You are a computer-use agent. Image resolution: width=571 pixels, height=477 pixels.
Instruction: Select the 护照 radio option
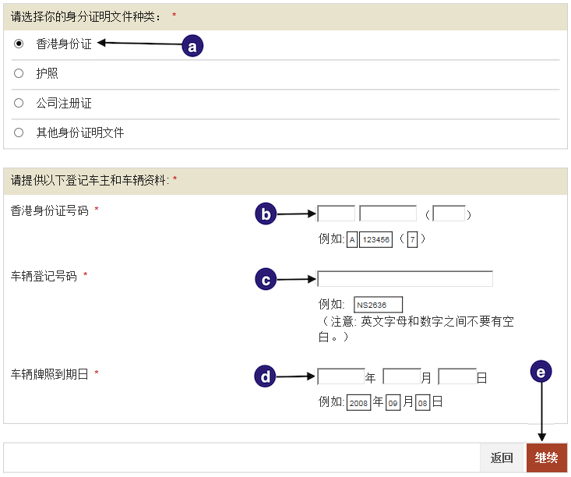tap(19, 74)
